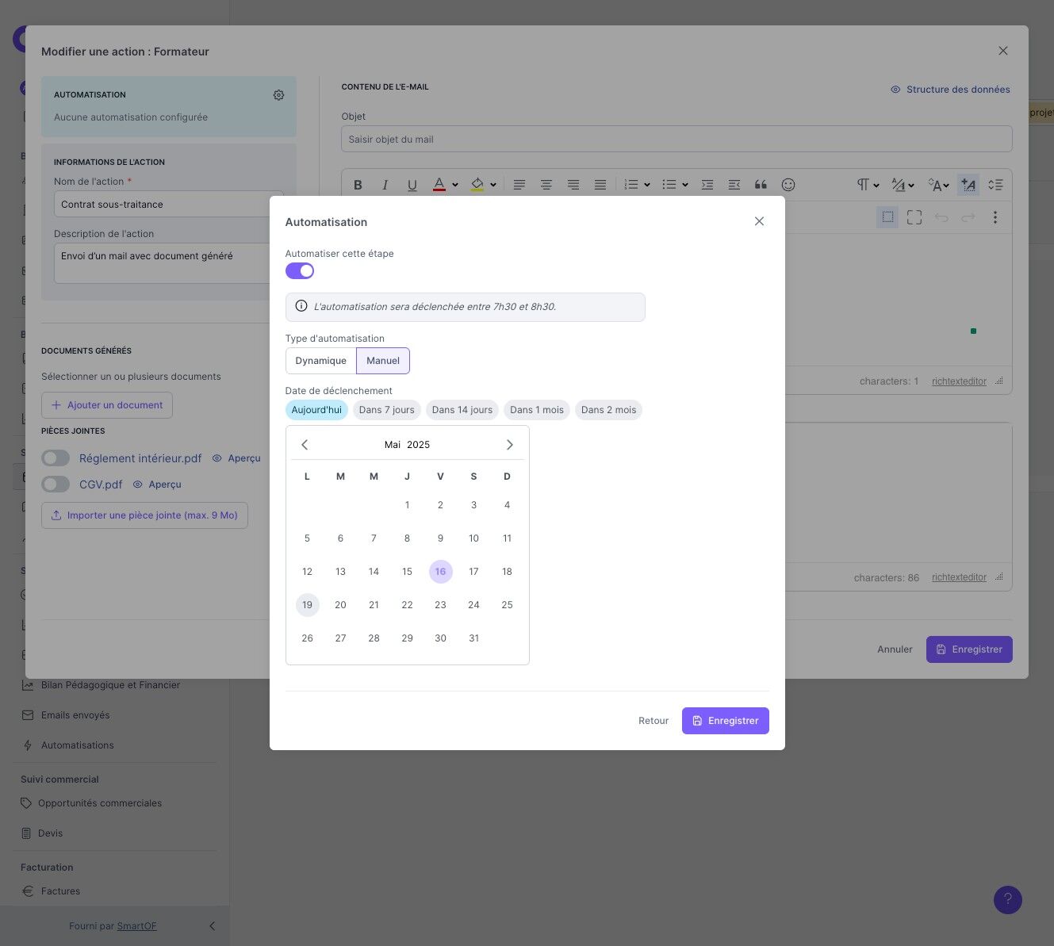
Task: Redo last editor change
Action: 968,217
